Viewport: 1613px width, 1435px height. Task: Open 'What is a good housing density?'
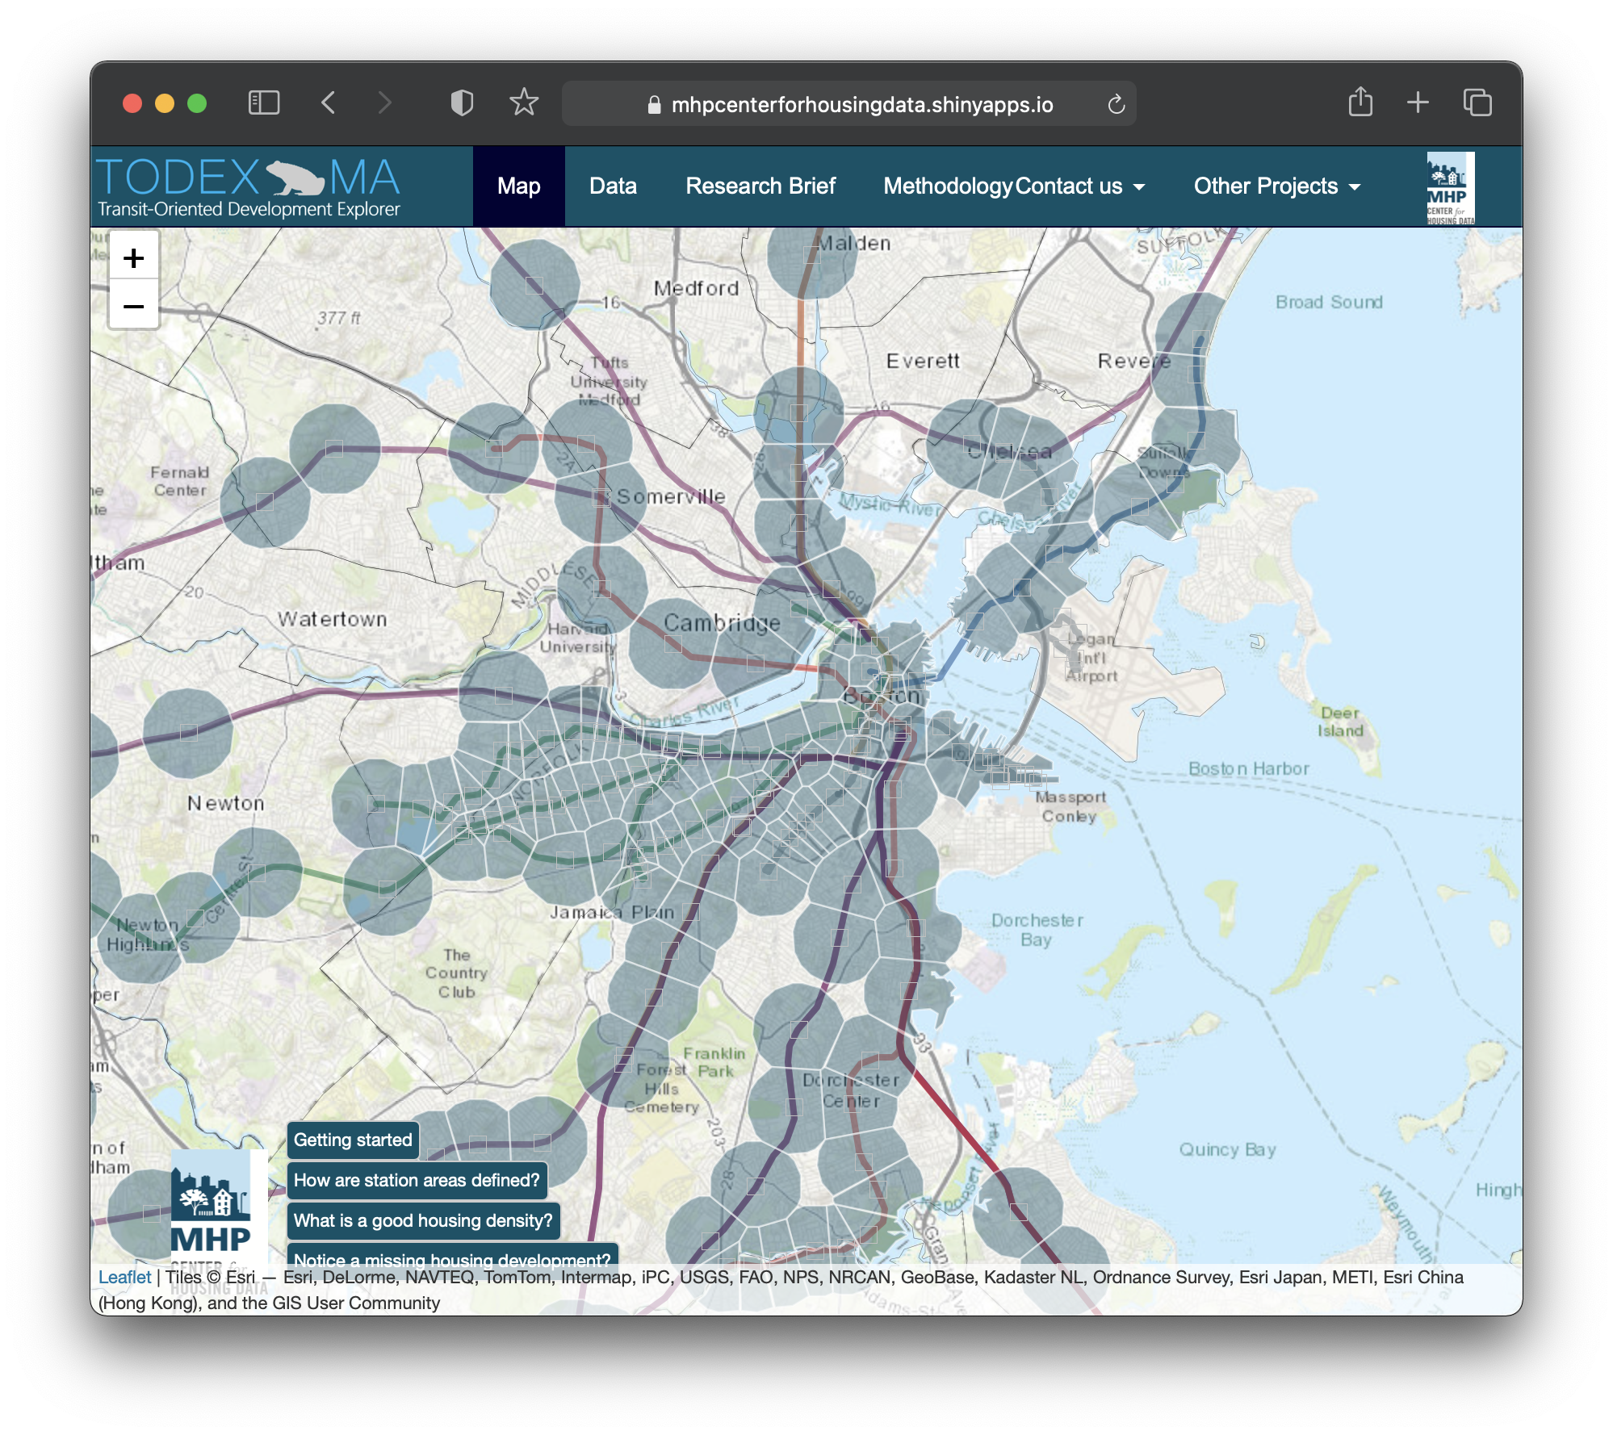pyautogui.click(x=423, y=1220)
